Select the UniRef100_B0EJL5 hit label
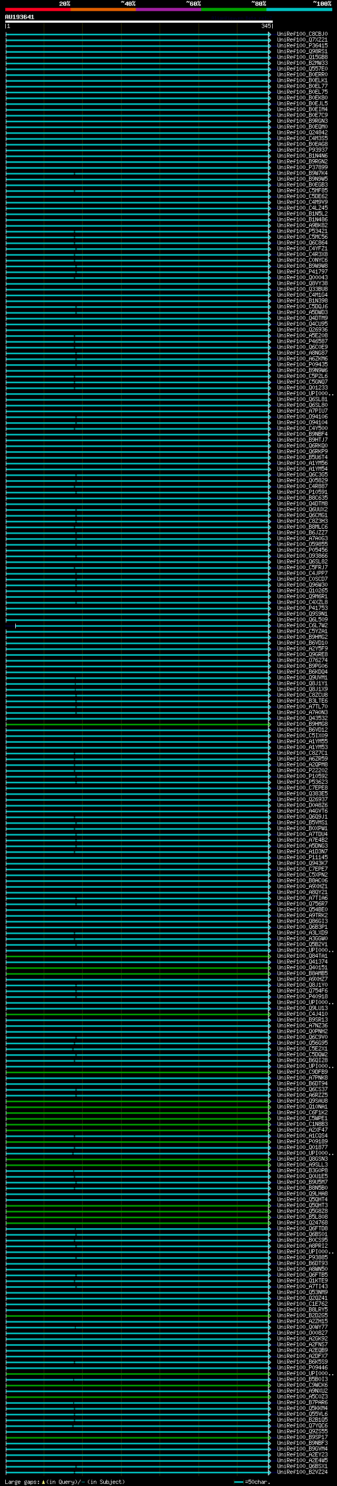Viewport: 337px width, 1486px height. pos(302,103)
